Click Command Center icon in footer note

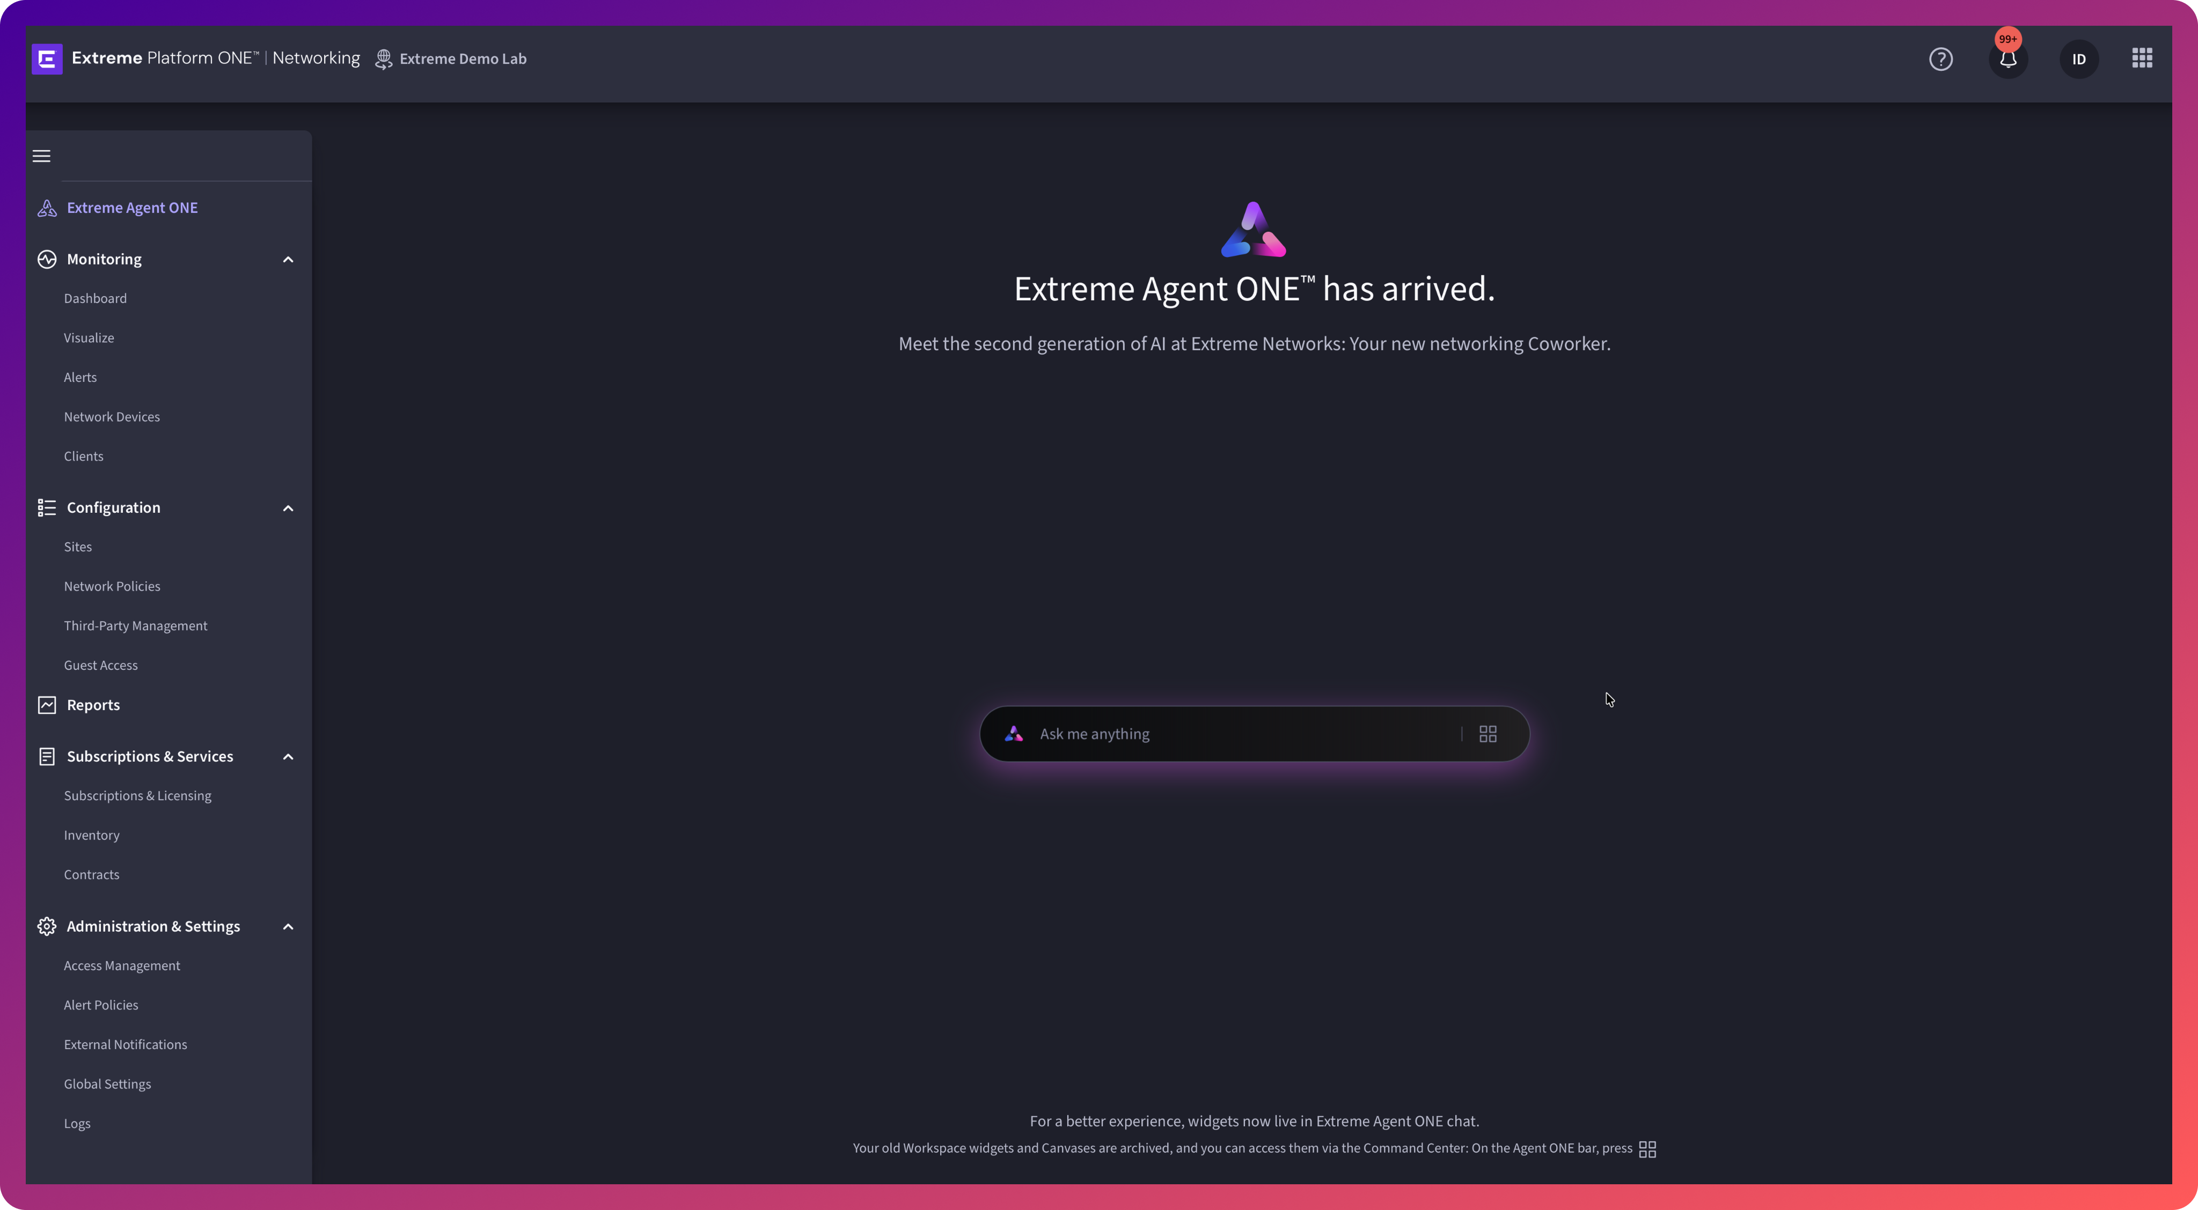click(1647, 1149)
